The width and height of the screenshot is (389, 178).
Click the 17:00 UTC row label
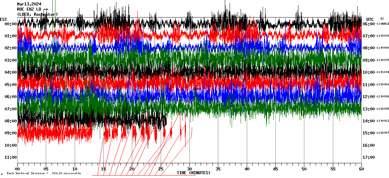pos(369,157)
